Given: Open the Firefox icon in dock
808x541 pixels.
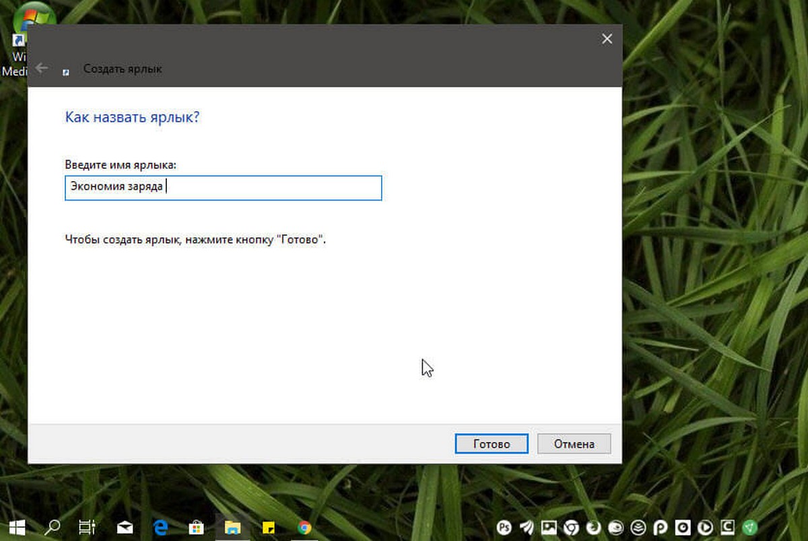Looking at the screenshot, I should point(593,528).
